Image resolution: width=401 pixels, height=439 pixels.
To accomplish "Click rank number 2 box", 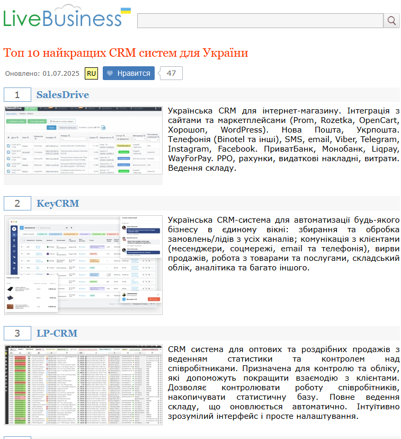I will [17, 203].
